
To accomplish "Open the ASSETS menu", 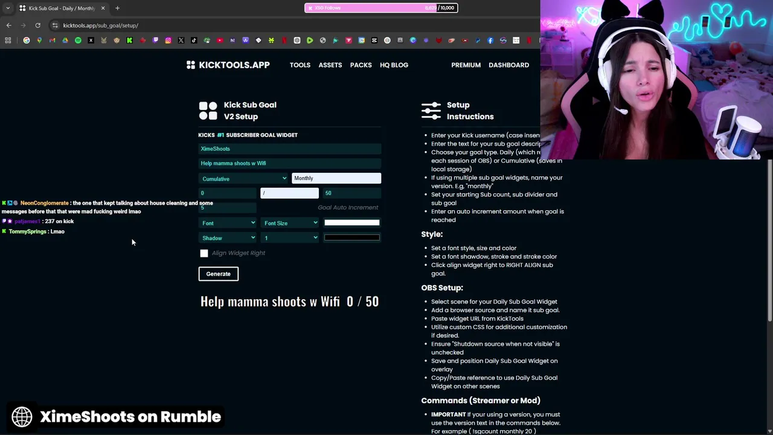I will click(x=330, y=65).
